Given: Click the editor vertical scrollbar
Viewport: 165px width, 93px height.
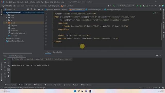Looking at the screenshot, I should tap(161, 32).
